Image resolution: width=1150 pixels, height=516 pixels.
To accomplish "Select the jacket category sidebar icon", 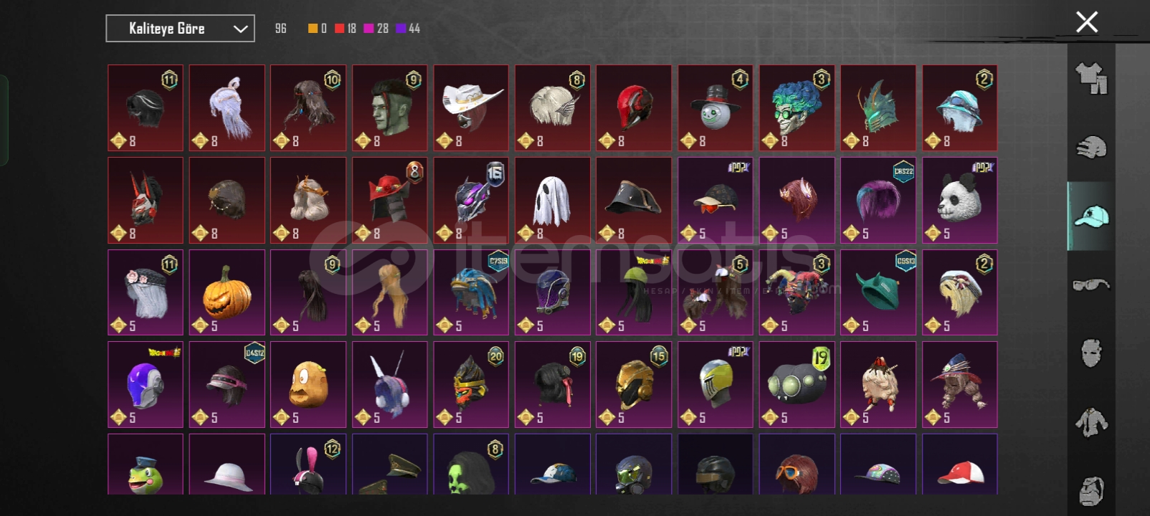I will point(1091,422).
